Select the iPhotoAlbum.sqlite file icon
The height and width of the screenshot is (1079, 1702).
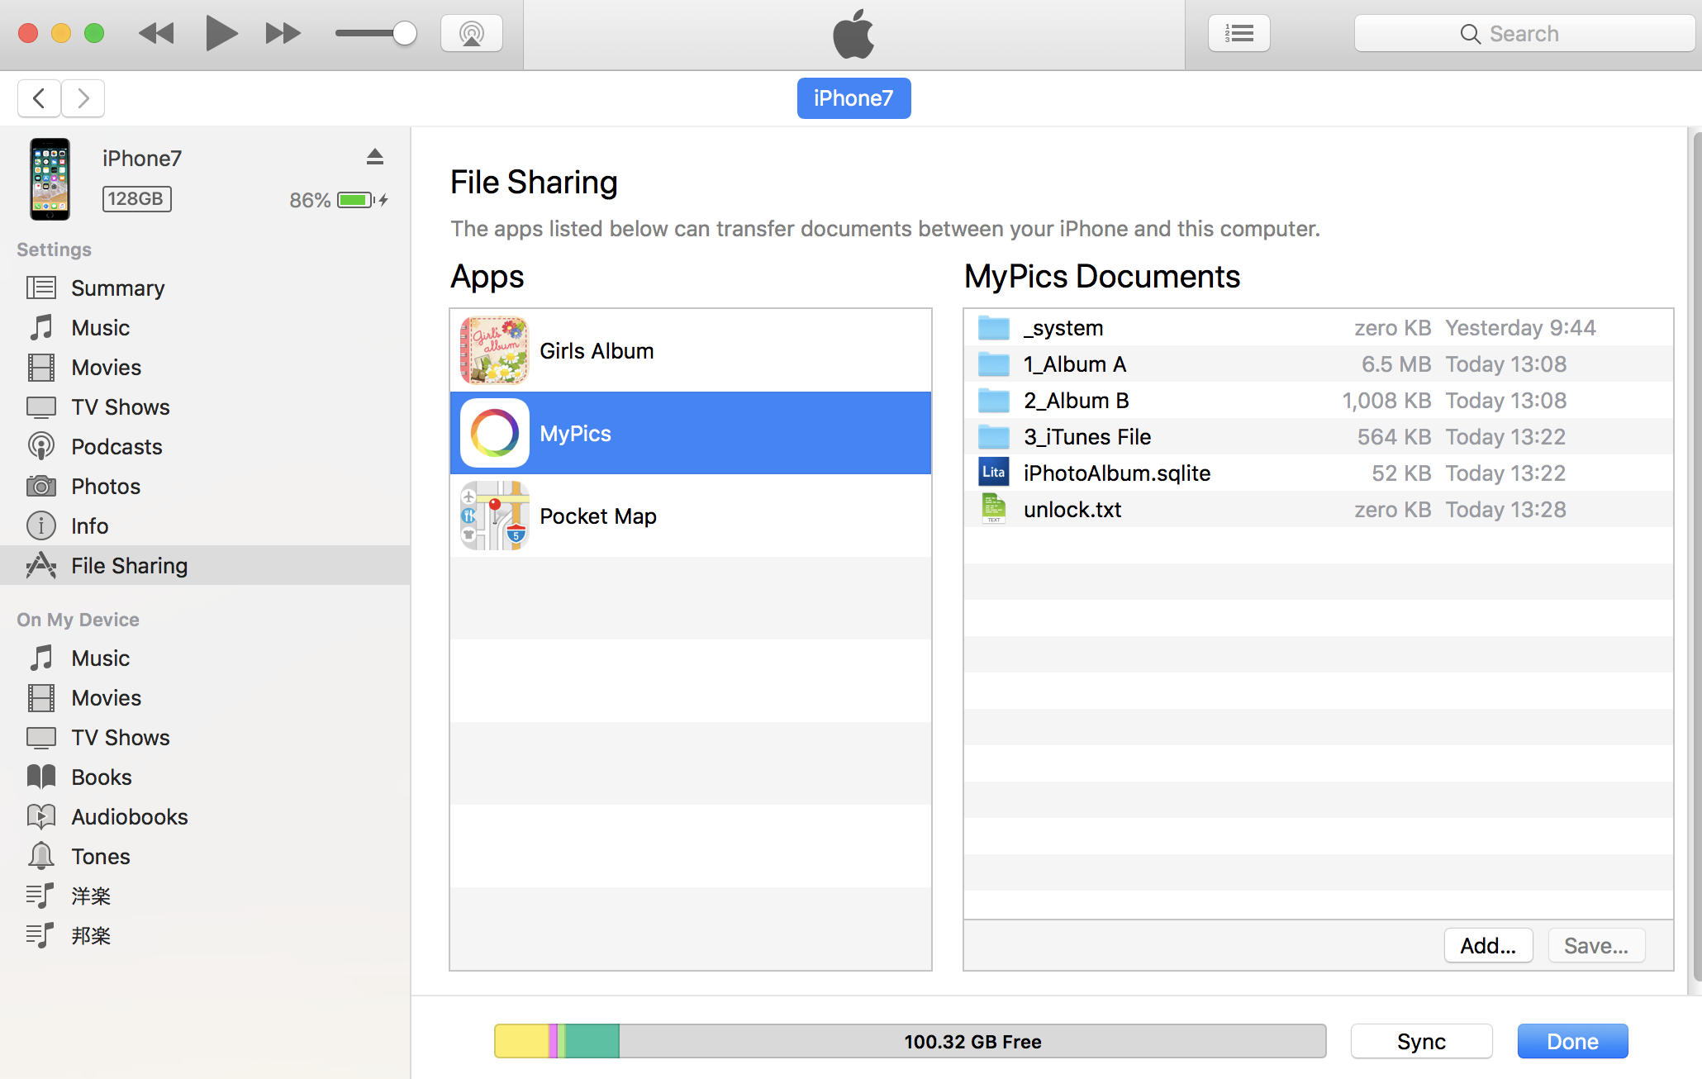[x=994, y=473]
